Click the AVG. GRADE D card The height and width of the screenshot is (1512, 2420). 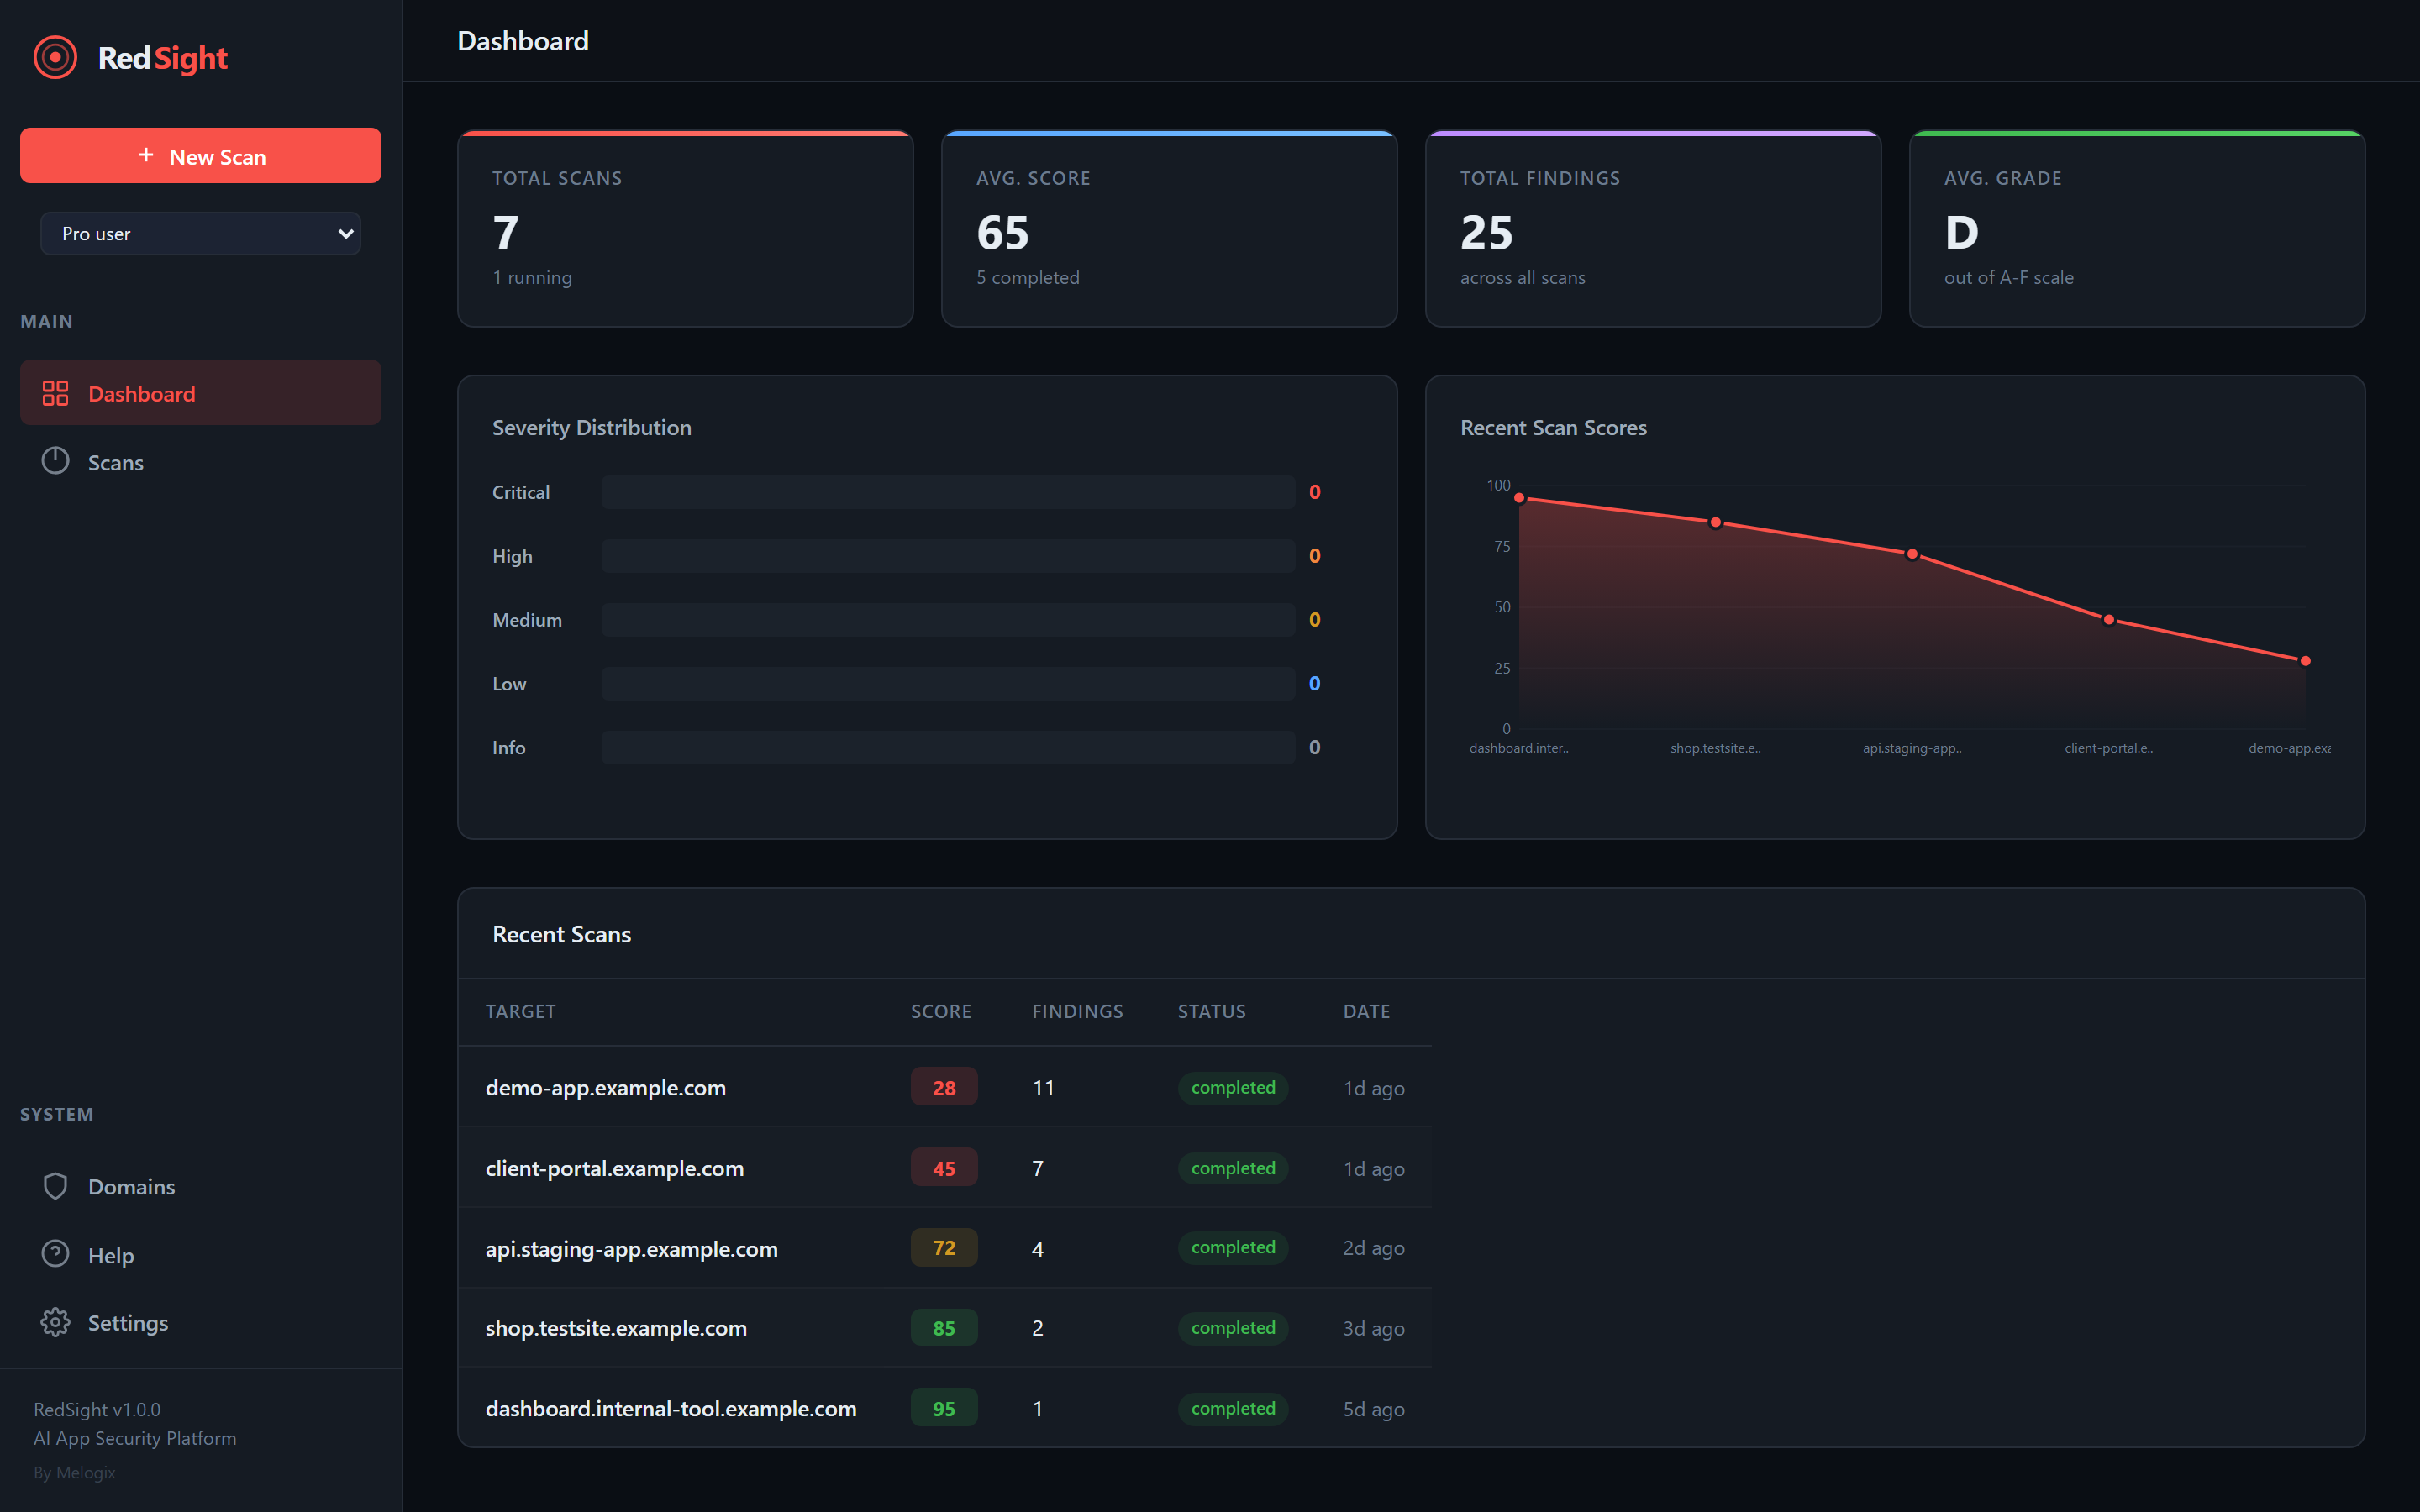(x=2136, y=229)
